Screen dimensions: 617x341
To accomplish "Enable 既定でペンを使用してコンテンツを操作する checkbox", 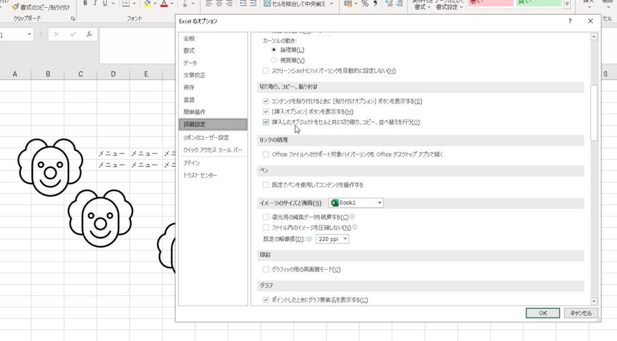I will point(266,185).
